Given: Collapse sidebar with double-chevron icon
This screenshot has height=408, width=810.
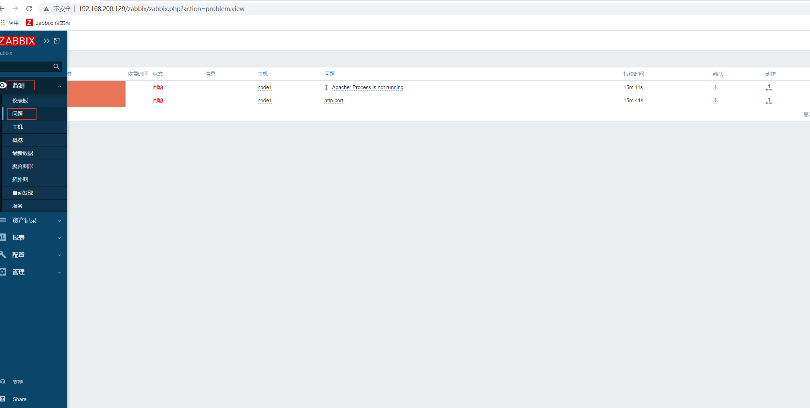Looking at the screenshot, I should [x=46, y=41].
